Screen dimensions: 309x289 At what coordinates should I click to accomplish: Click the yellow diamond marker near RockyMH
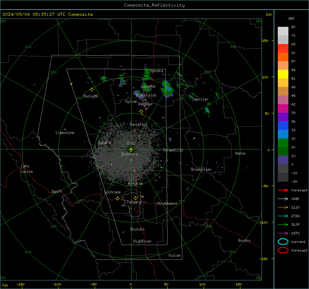[92, 90]
